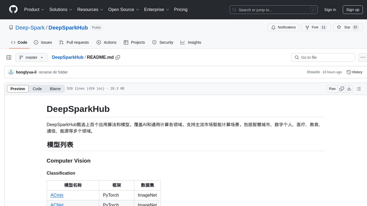Screen dimensions: 367x206
Task: Focus the Search or jump to field
Action: tap(274, 10)
